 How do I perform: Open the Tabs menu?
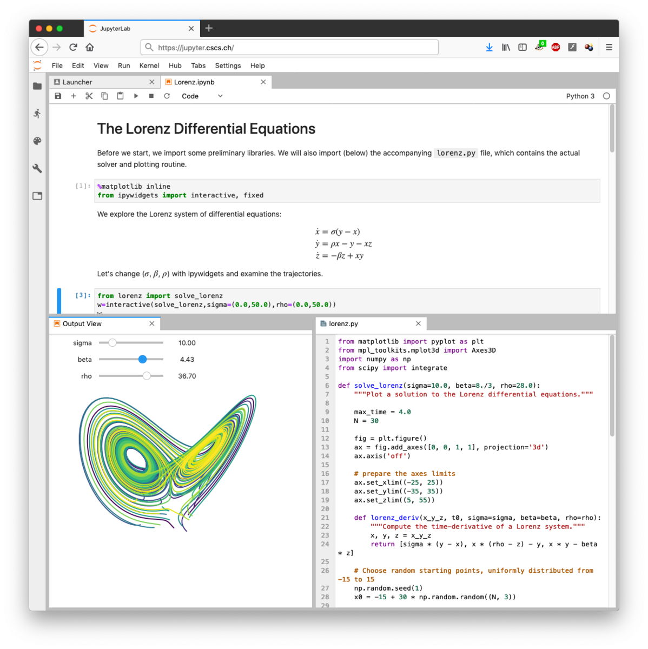(x=199, y=65)
